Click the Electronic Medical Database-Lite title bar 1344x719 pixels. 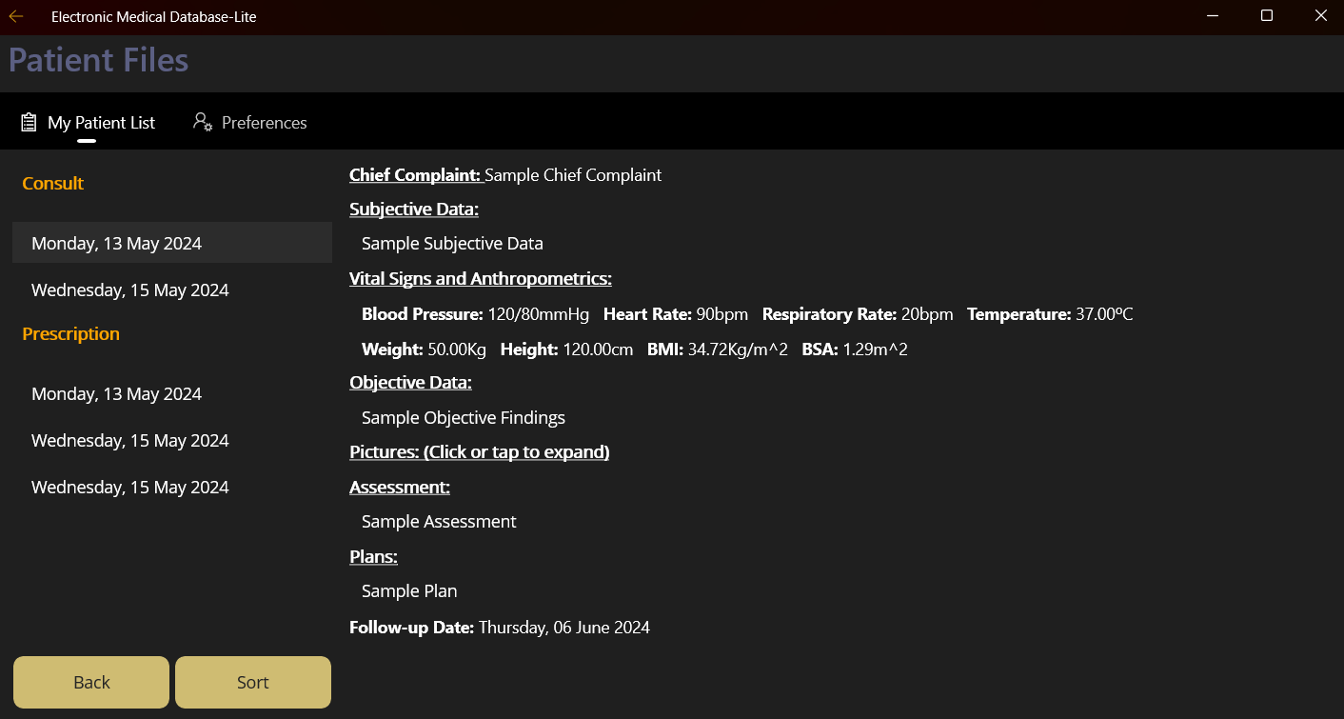154,16
